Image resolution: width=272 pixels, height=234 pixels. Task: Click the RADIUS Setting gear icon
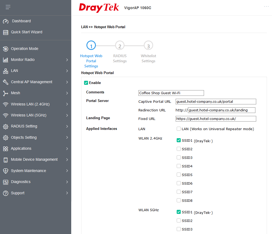[x=6, y=127]
